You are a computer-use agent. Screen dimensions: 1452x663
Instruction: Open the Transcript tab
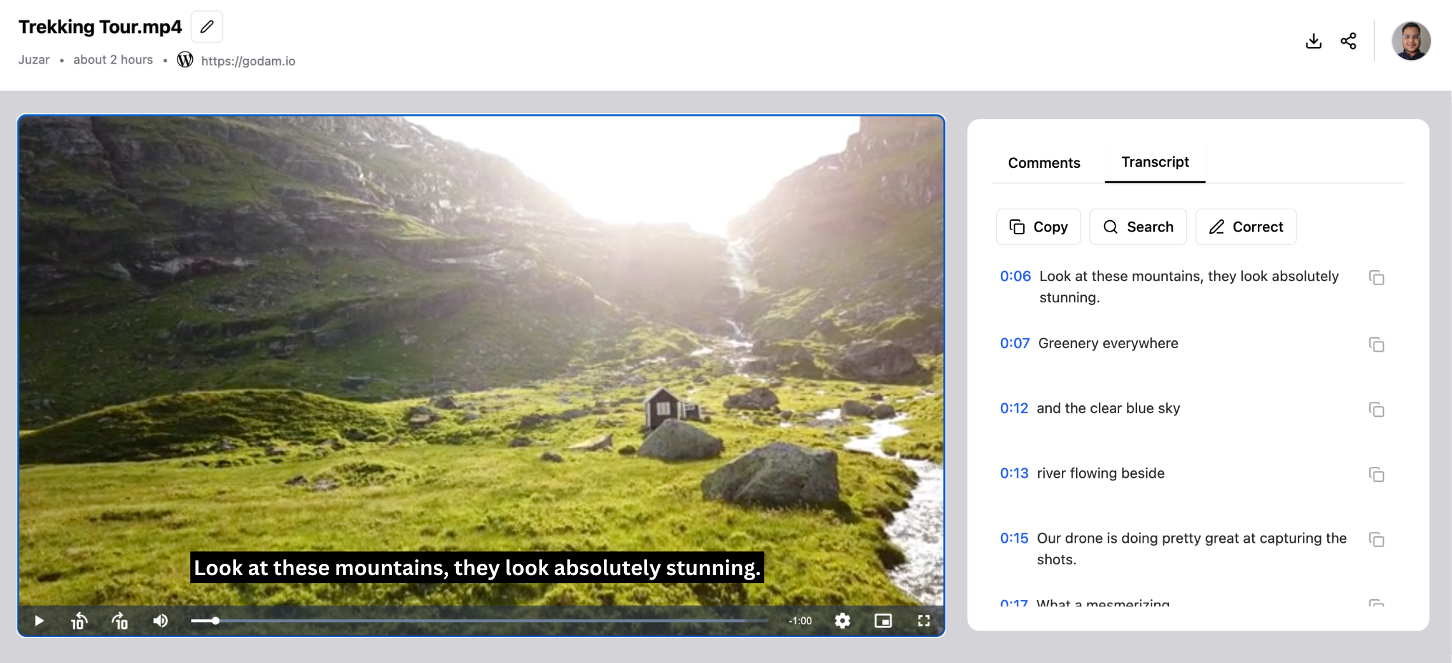tap(1155, 162)
